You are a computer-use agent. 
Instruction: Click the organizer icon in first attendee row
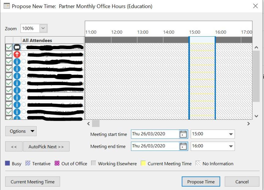[17, 47]
